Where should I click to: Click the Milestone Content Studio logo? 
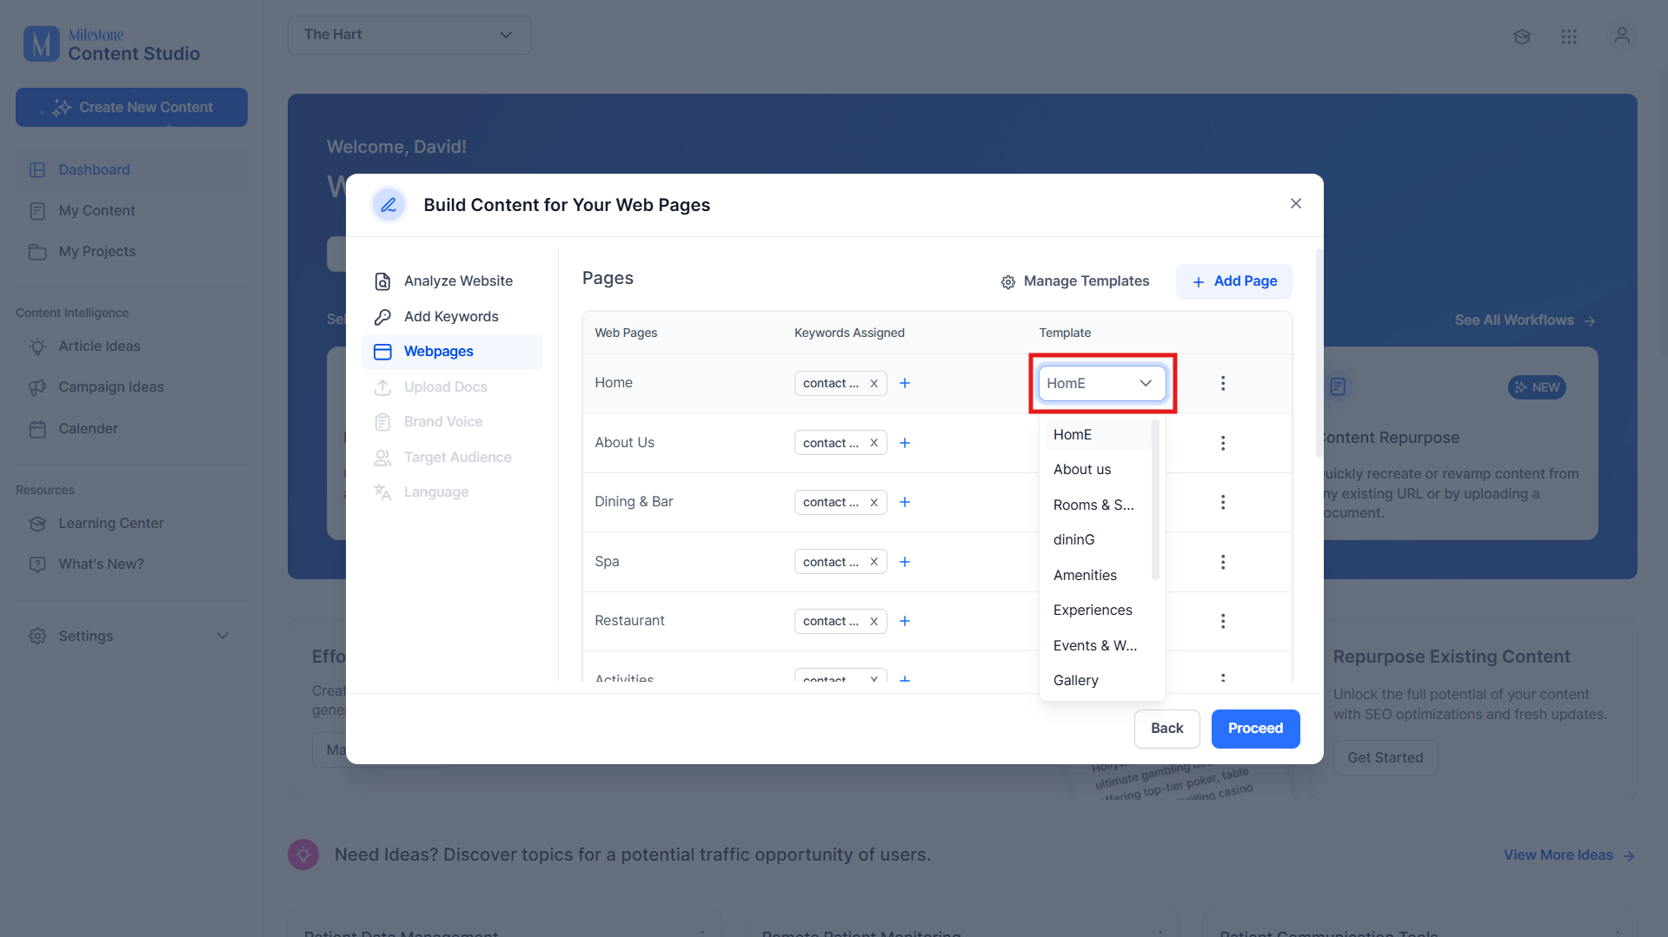112,43
